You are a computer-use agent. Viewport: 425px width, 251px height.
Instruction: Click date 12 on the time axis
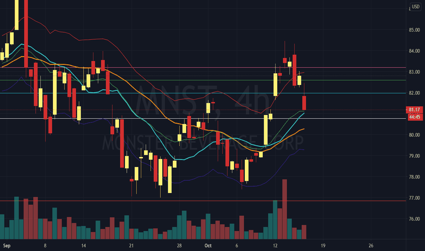click(x=275, y=246)
